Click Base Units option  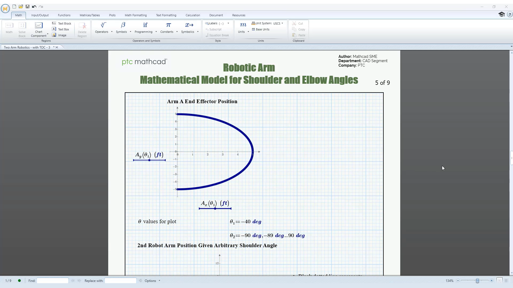click(261, 29)
